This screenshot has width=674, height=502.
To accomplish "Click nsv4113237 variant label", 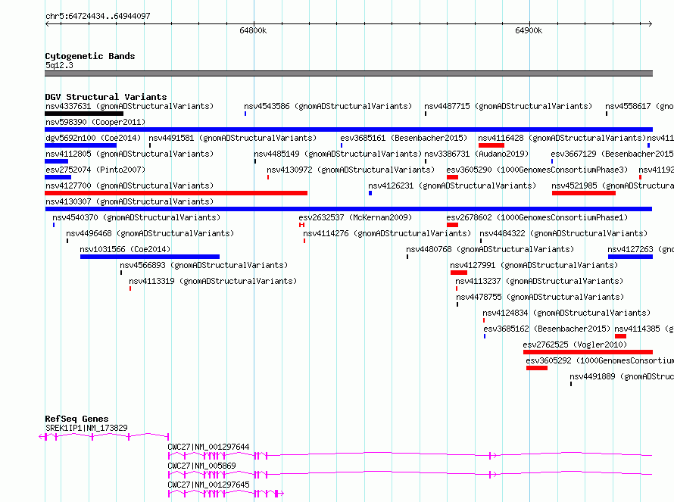I will tap(539, 281).
